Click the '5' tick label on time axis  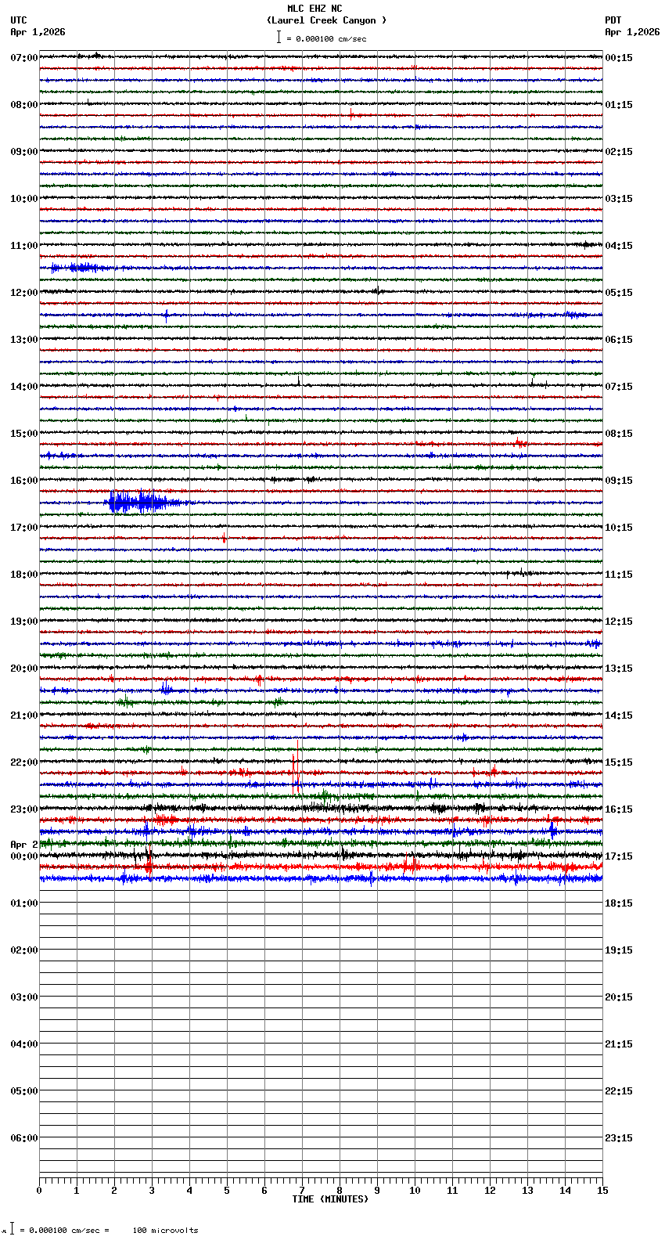pos(227,1191)
